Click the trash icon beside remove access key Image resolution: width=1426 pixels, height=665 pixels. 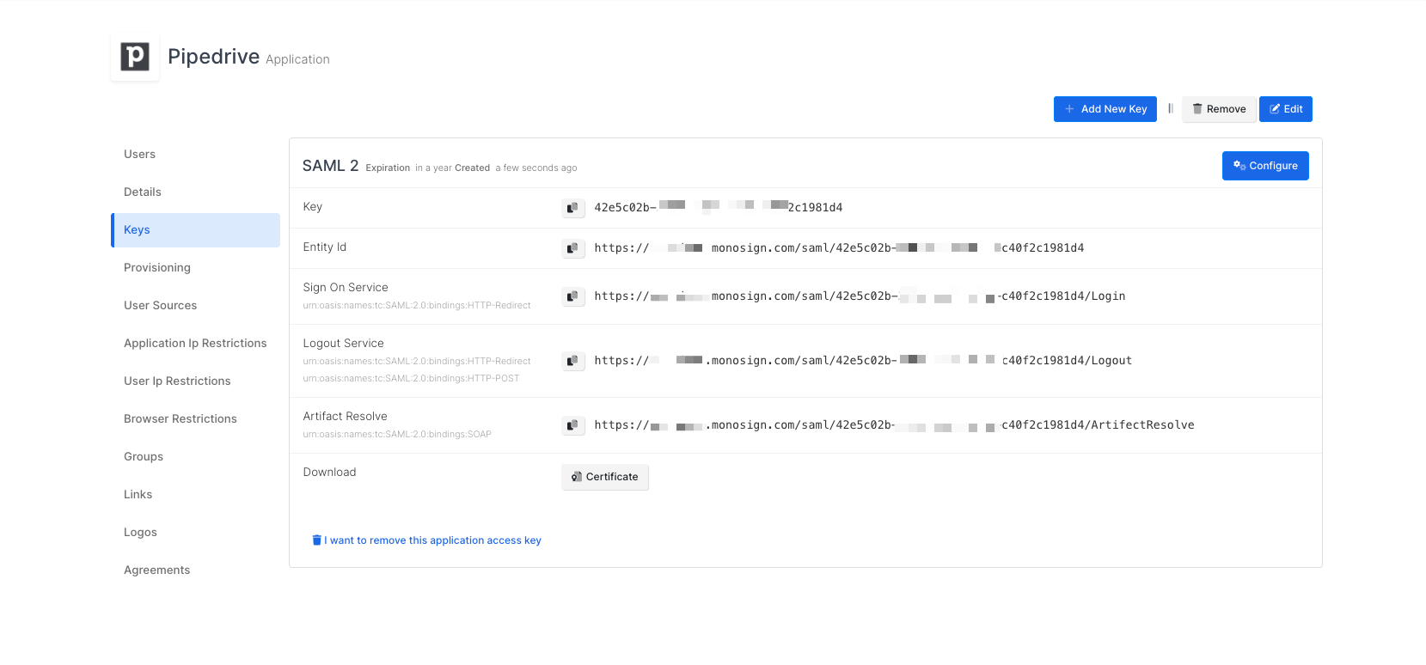[316, 540]
